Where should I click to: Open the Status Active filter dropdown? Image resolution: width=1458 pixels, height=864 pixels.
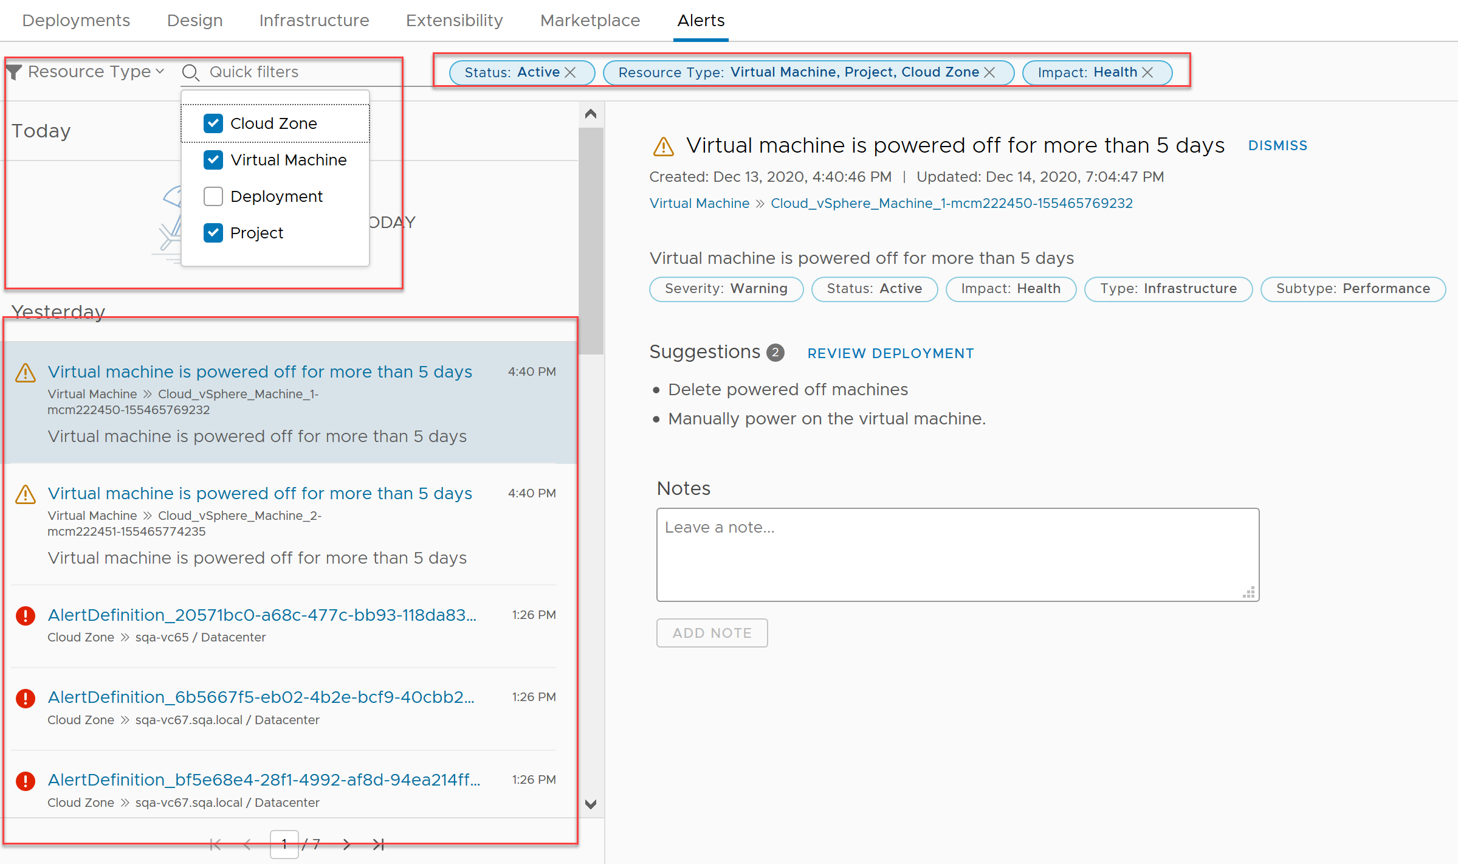pos(504,71)
